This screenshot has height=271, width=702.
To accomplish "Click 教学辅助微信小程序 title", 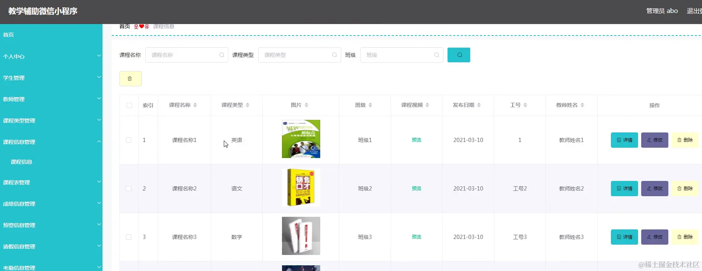I will coord(43,11).
